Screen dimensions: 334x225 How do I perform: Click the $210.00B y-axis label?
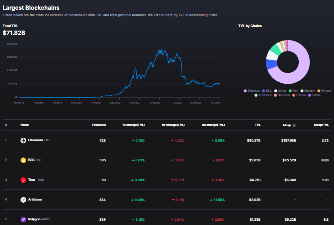coord(12,57)
